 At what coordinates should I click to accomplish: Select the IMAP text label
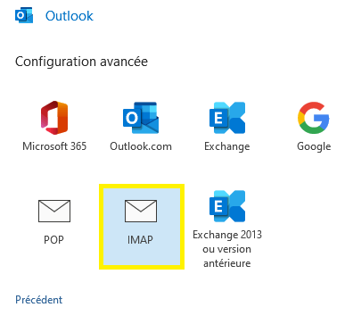click(140, 240)
